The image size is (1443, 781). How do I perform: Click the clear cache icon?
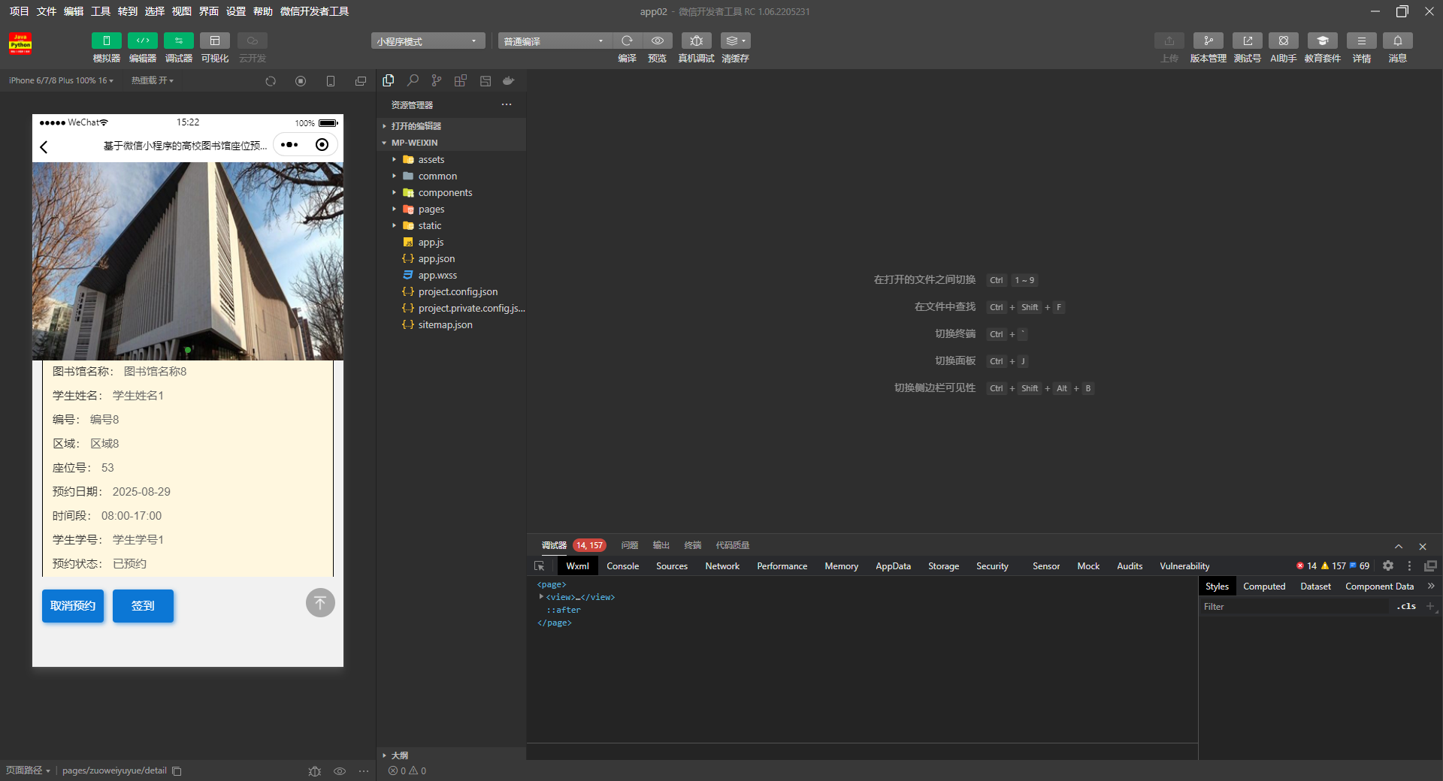tap(735, 41)
